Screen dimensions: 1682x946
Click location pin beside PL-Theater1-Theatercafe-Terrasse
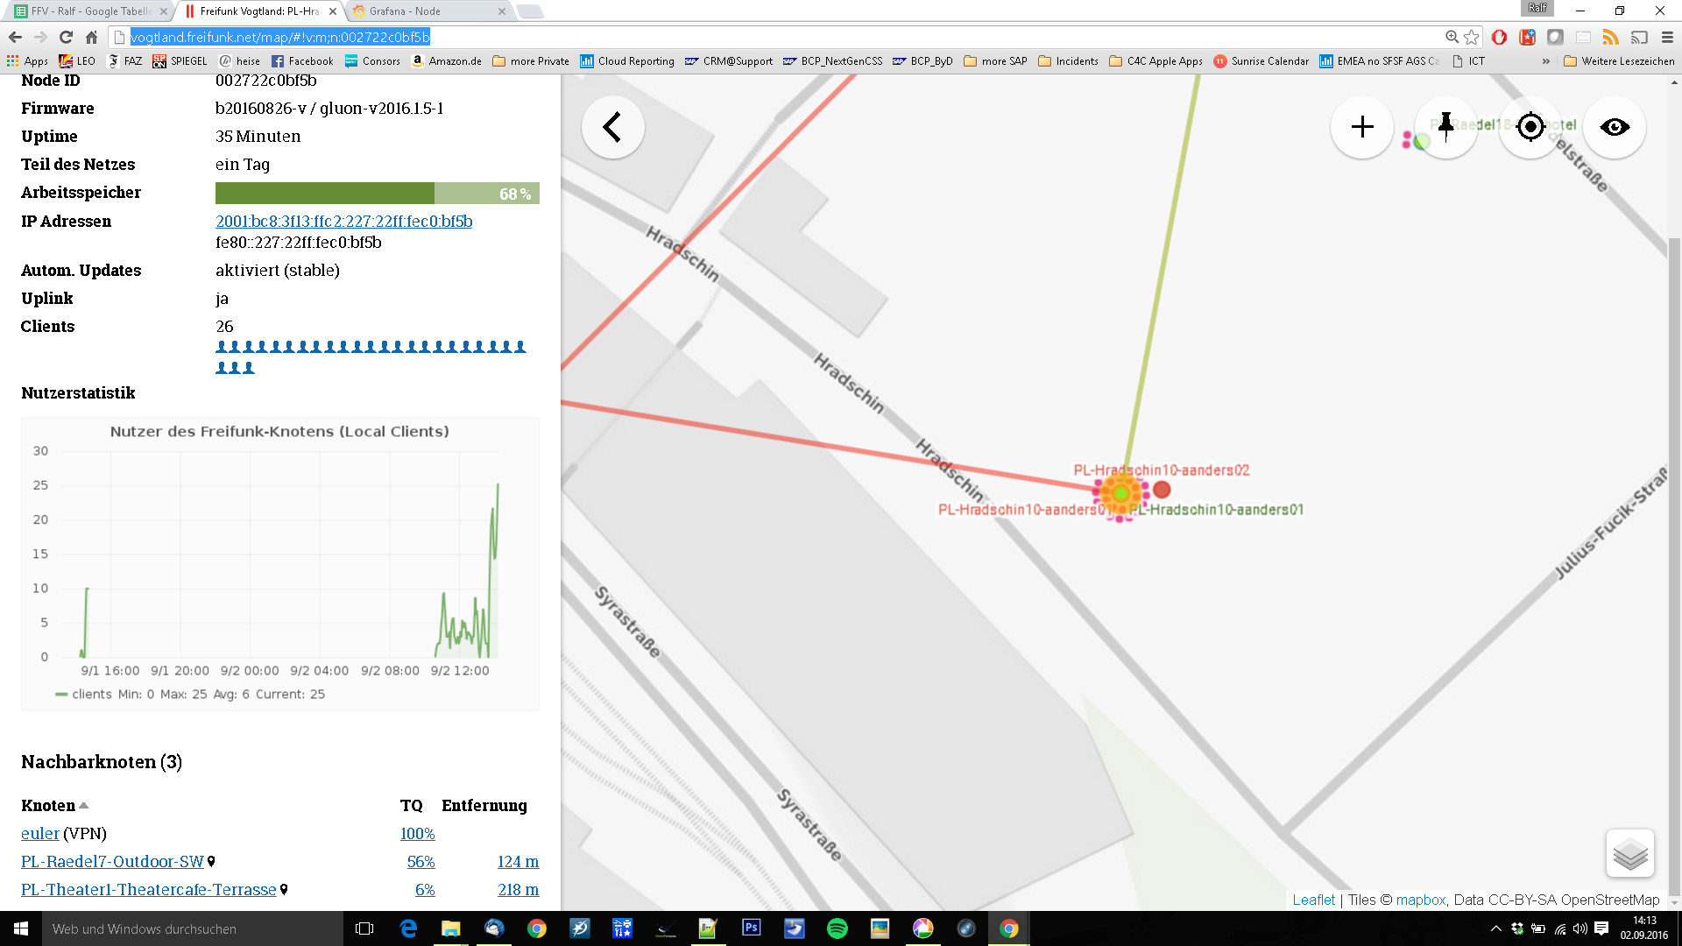click(284, 890)
